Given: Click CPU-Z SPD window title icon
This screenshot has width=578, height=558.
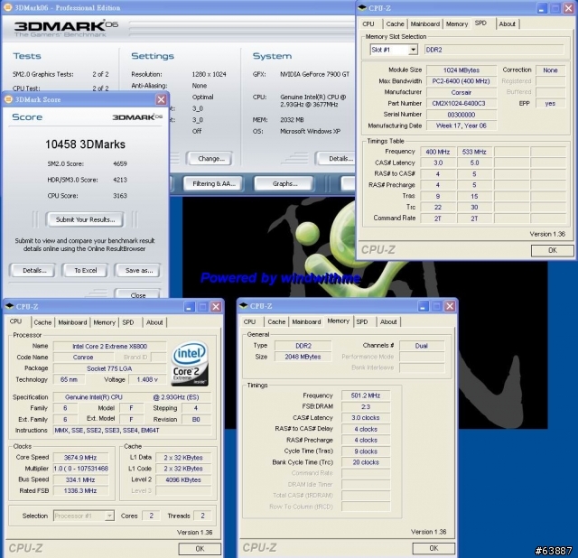Looking at the screenshot, I should 362,8.
